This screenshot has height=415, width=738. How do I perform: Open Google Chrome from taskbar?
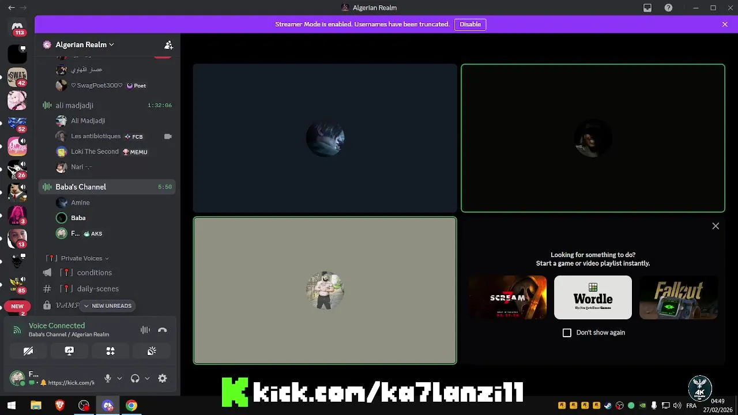click(x=131, y=405)
